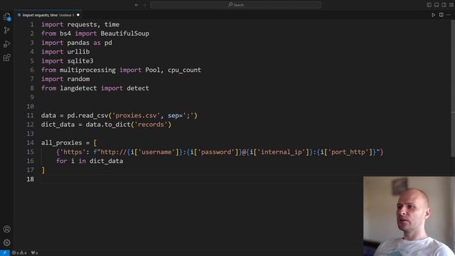The height and width of the screenshot is (256, 455).
Task: Click the webcam video overlay
Action: [409, 216]
